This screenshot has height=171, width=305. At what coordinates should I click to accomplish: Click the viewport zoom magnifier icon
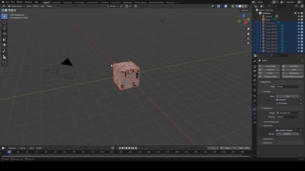(x=248, y=29)
